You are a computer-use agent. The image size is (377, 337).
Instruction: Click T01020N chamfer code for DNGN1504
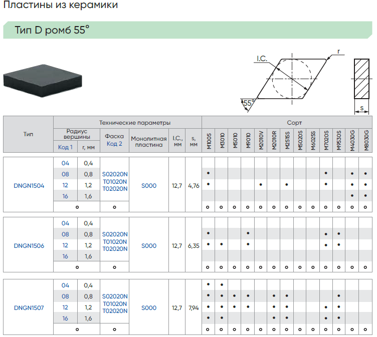115,182
